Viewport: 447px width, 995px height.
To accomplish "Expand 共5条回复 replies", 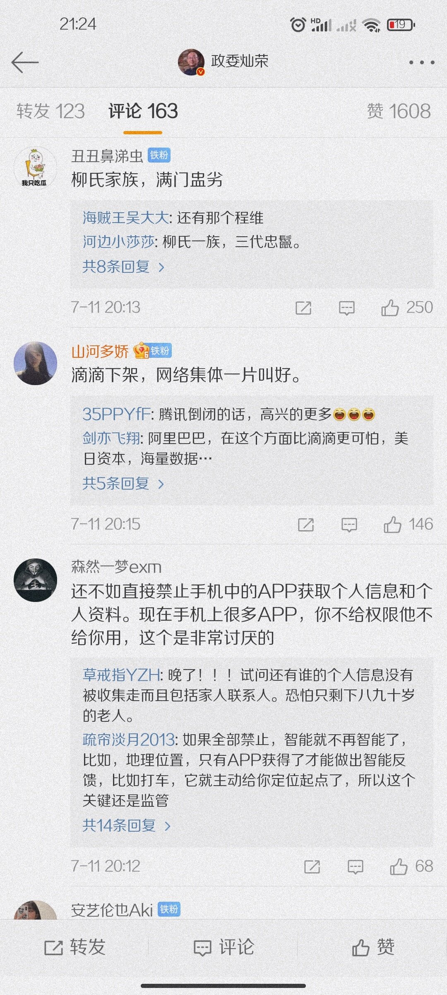I will 124,483.
